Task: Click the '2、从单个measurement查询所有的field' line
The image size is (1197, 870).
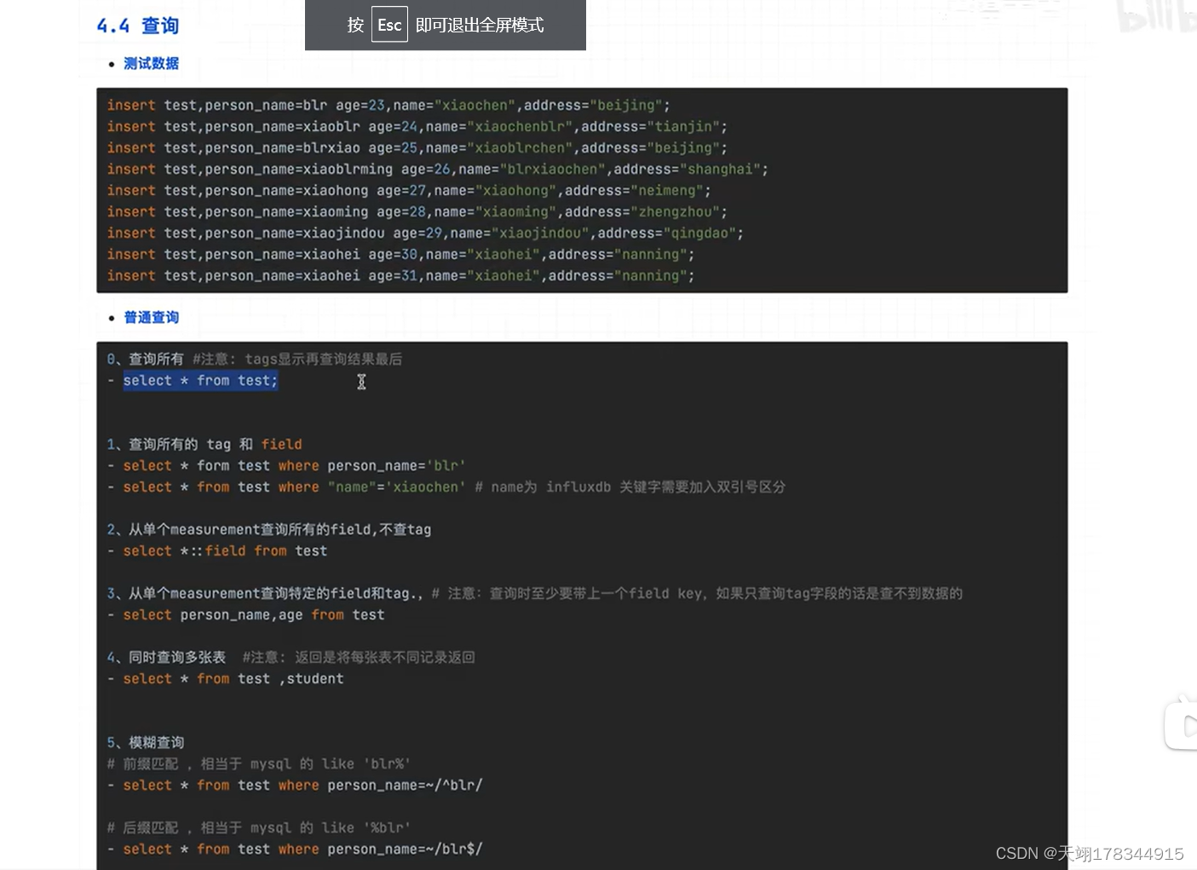Action: 269,530
